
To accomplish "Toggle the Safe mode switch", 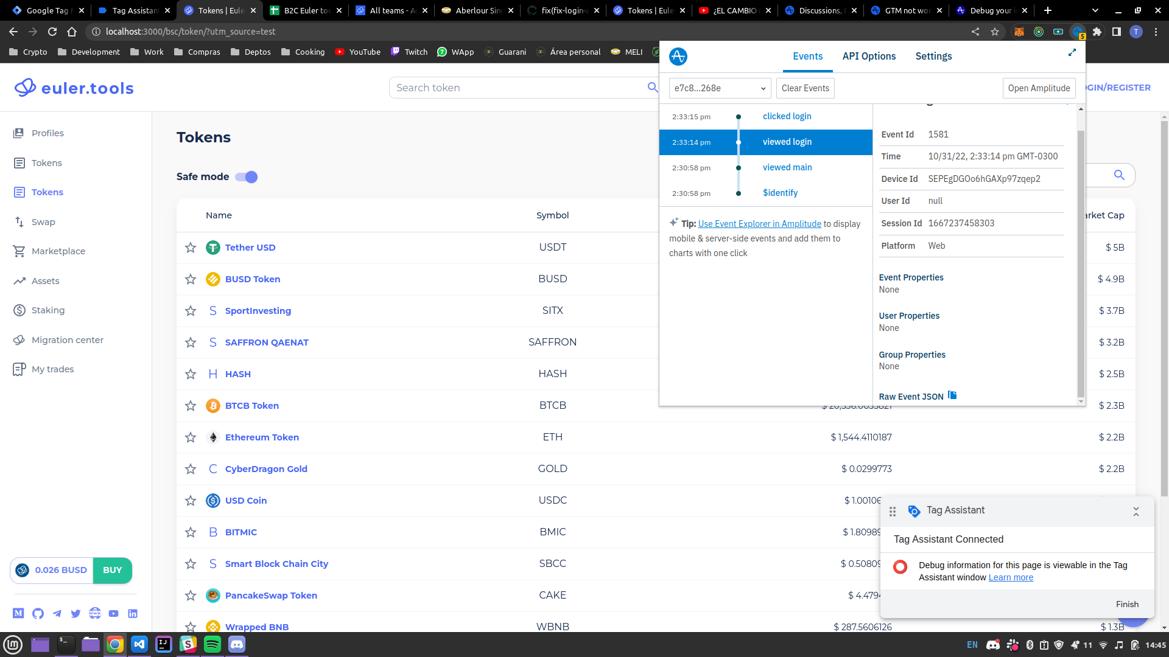I will click(x=247, y=177).
